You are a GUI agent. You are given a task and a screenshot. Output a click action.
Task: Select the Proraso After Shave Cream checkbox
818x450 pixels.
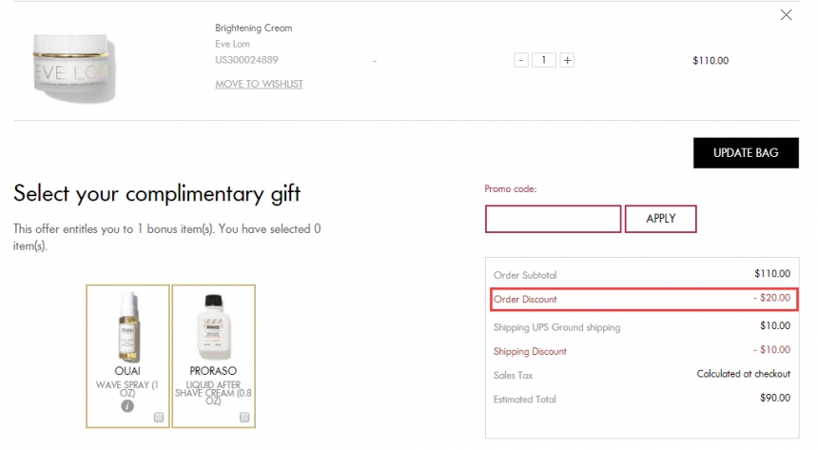click(x=244, y=417)
